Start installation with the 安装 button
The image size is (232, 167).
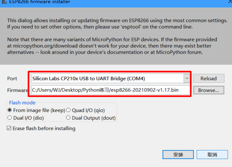click(x=178, y=154)
